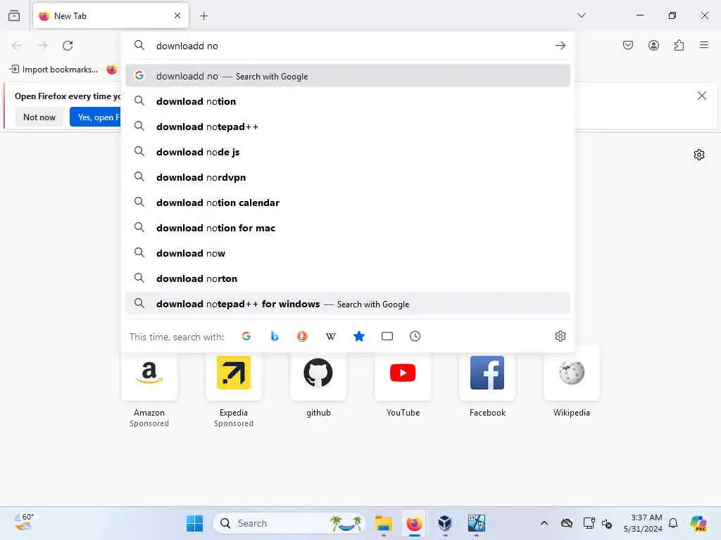Expand the list all tabs chevron
Image resolution: width=721 pixels, height=540 pixels.
pyautogui.click(x=581, y=15)
